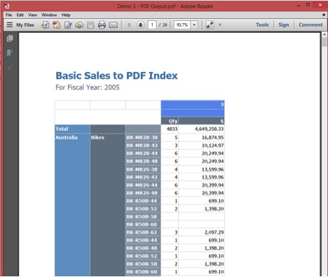
Task: Open the Window menu
Action: tap(49, 15)
